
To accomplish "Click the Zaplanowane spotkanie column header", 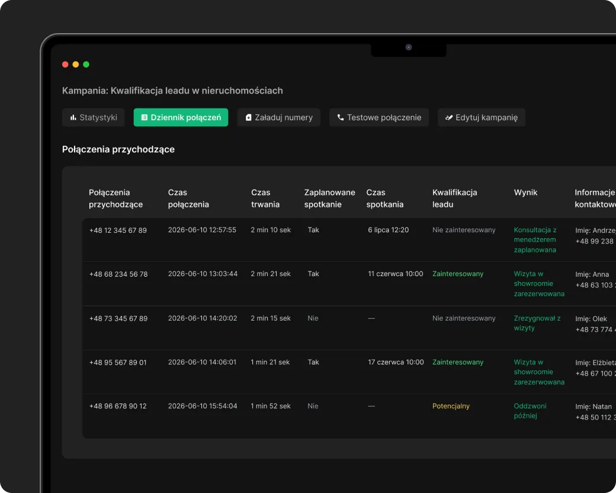I will tap(329, 198).
